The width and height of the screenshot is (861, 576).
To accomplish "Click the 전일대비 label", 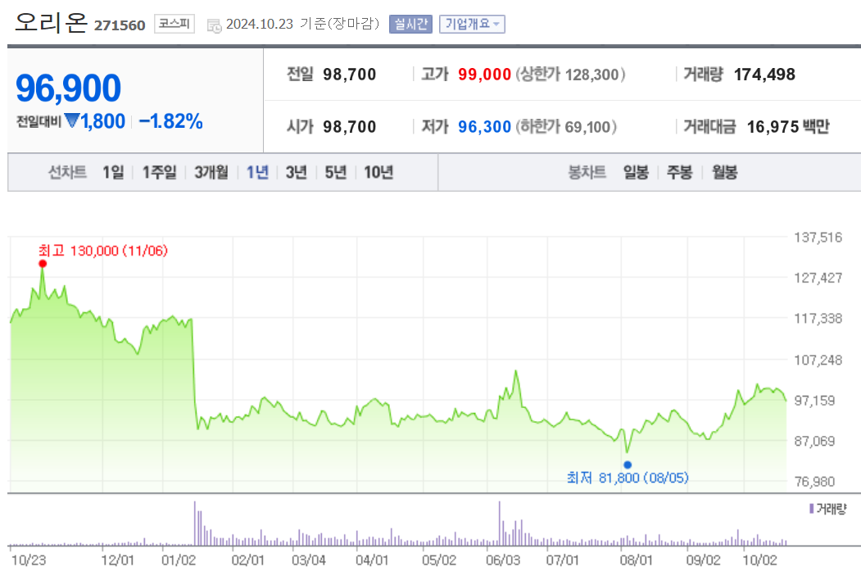I will pos(39,121).
